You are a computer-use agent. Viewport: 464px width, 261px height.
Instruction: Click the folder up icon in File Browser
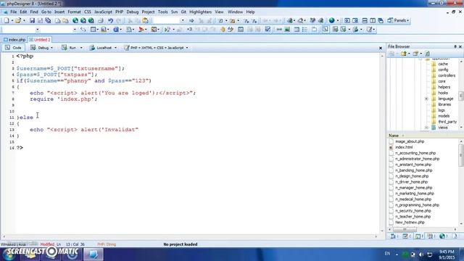point(403,54)
